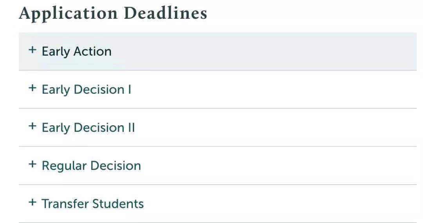The width and height of the screenshot is (423, 223).
Task: Select blank area of Early Decision II row
Action: [x=266, y=128]
